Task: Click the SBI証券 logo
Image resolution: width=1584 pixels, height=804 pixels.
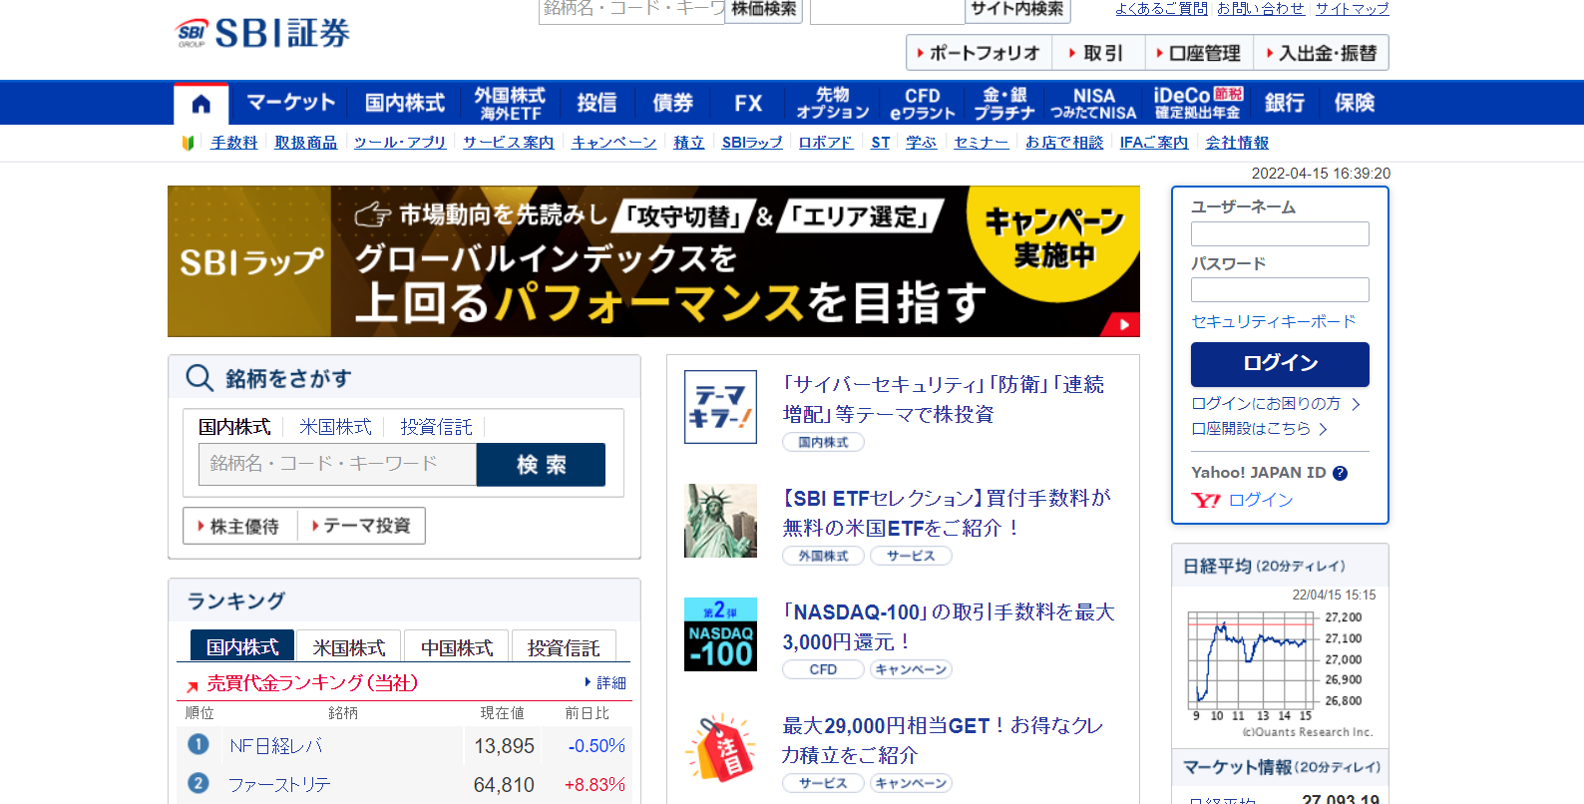Action: 262,33
